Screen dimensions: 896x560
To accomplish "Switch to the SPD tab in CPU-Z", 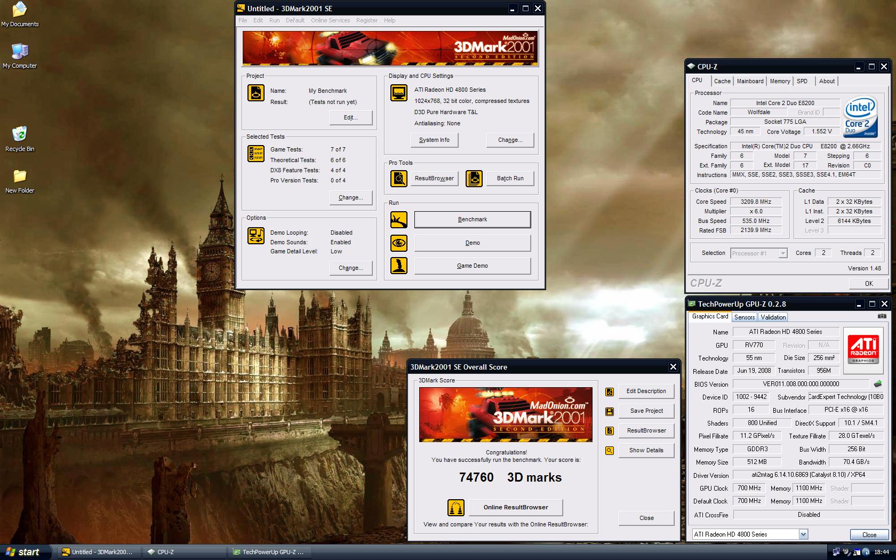I will point(802,81).
